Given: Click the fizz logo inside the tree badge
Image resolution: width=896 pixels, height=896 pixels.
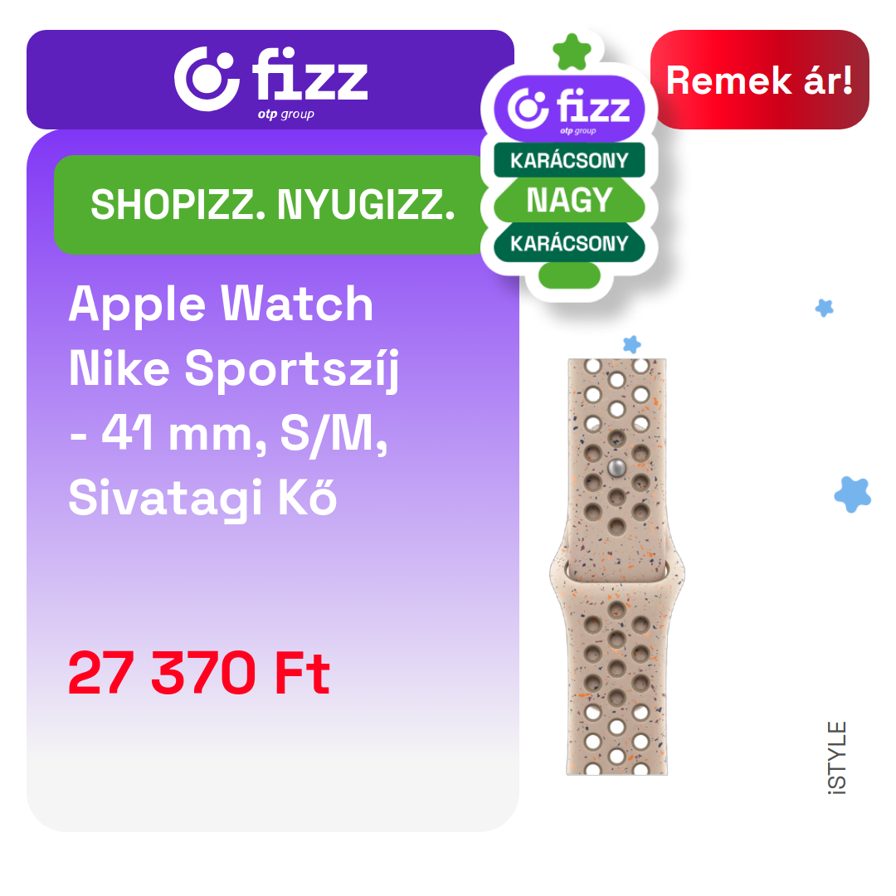Looking at the screenshot, I should pyautogui.click(x=569, y=109).
